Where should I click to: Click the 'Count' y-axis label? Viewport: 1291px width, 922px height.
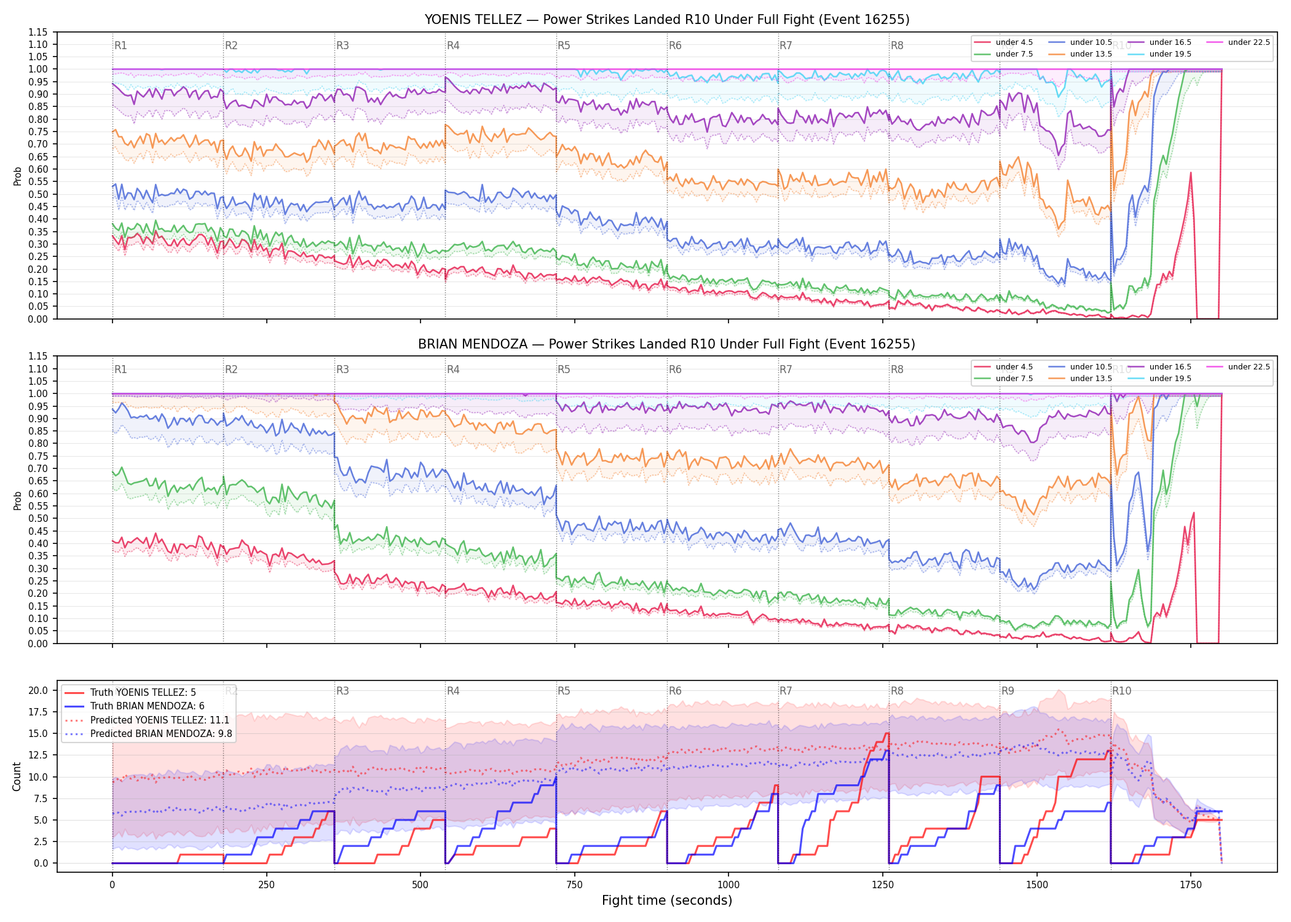point(17,776)
